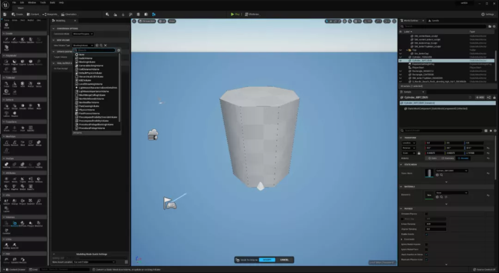Click the scale lock icon in Transform
This screenshot has width=499, height=273.
[419, 153]
